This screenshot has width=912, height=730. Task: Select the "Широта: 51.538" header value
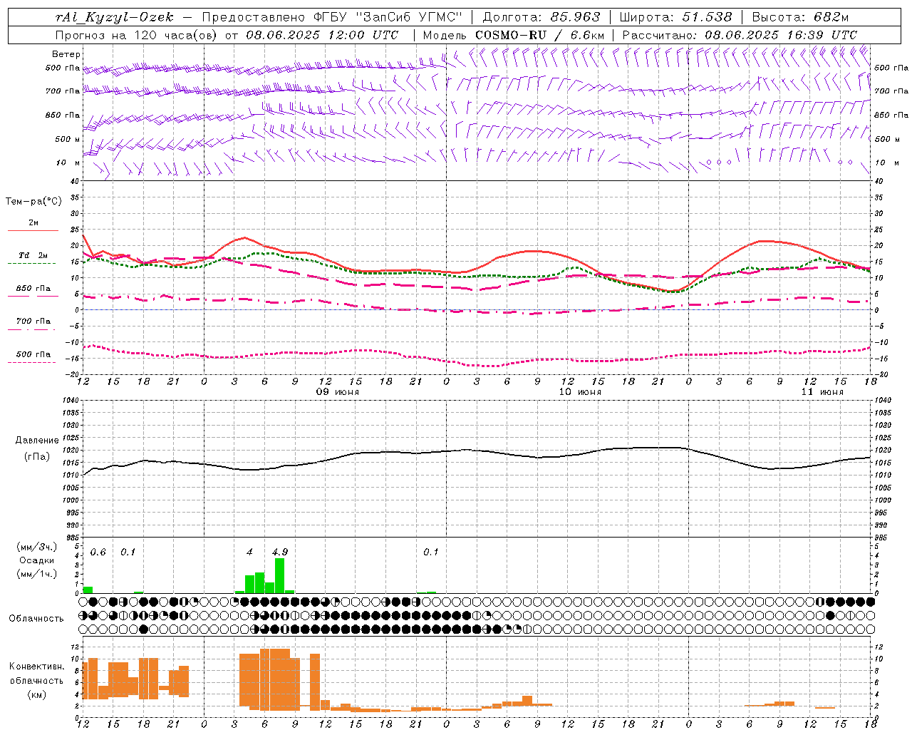(675, 17)
